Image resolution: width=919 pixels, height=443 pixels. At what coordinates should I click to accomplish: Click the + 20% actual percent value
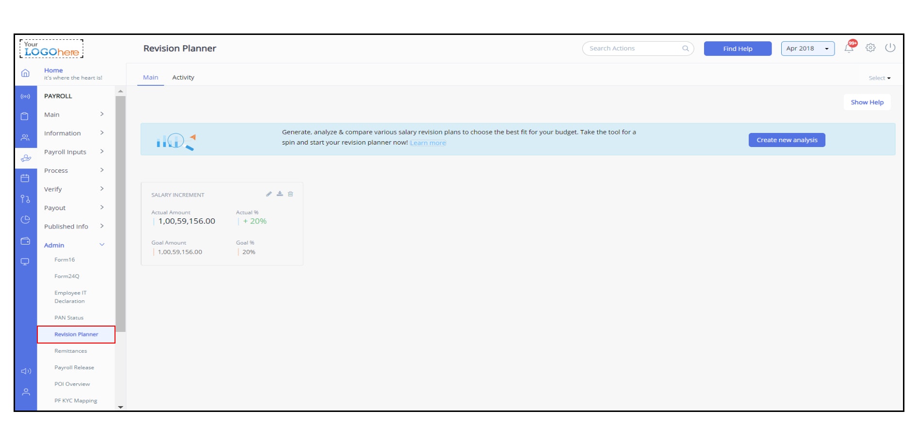pos(255,221)
